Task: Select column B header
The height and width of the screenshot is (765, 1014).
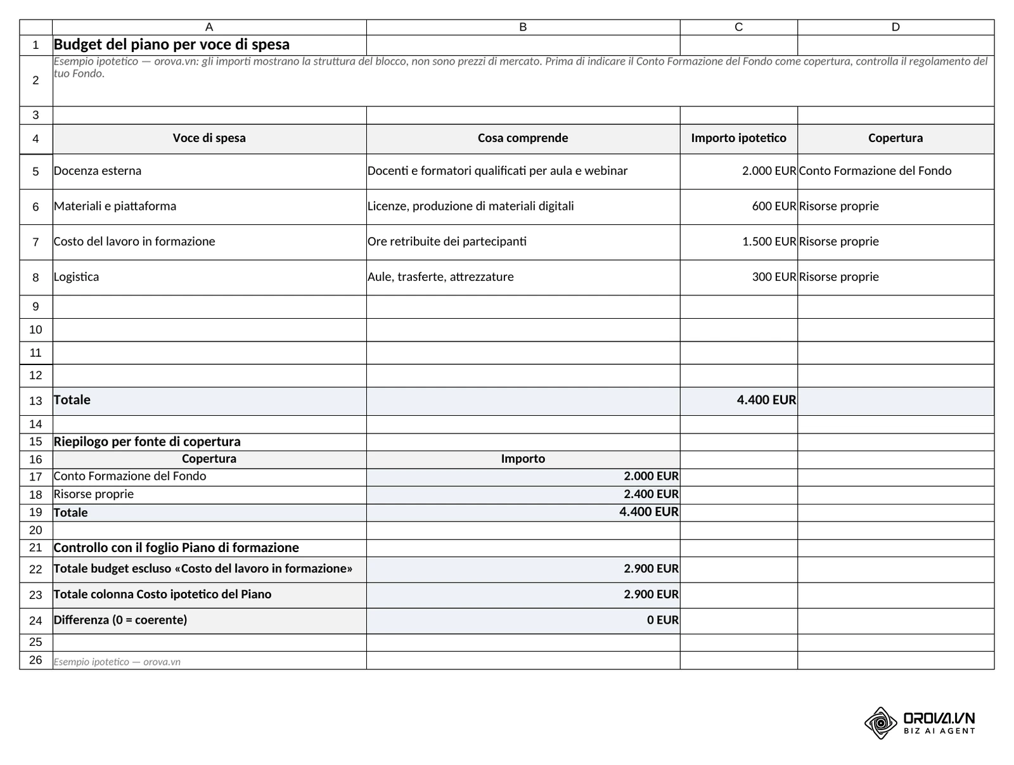Action: click(x=523, y=27)
